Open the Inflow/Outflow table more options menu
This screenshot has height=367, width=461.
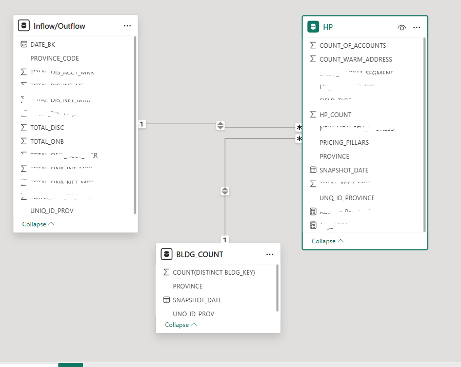point(127,26)
